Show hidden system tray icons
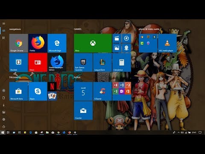The height and width of the screenshot is (154, 205). pyautogui.click(x=179, y=133)
